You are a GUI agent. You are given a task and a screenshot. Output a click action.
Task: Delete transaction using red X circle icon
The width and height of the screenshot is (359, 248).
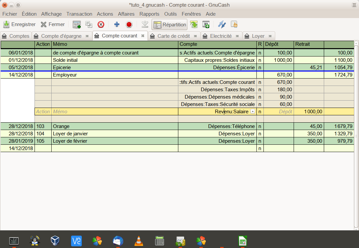(x=101, y=24)
